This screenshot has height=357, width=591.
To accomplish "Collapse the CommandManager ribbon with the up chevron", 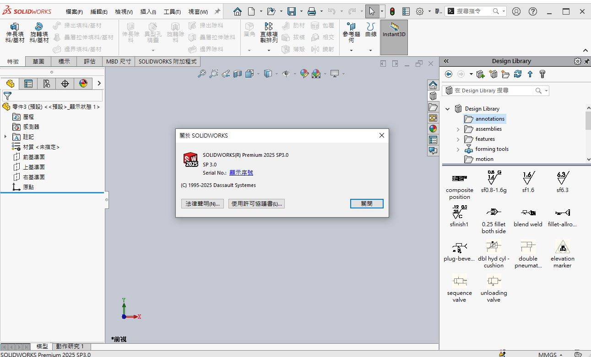I will (586, 50).
